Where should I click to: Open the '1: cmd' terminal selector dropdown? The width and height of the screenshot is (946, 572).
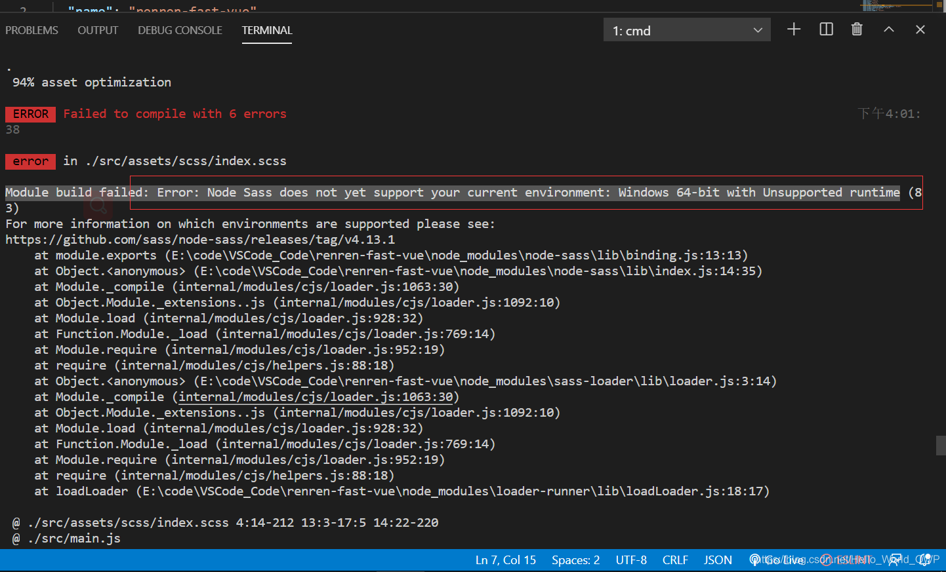686,30
